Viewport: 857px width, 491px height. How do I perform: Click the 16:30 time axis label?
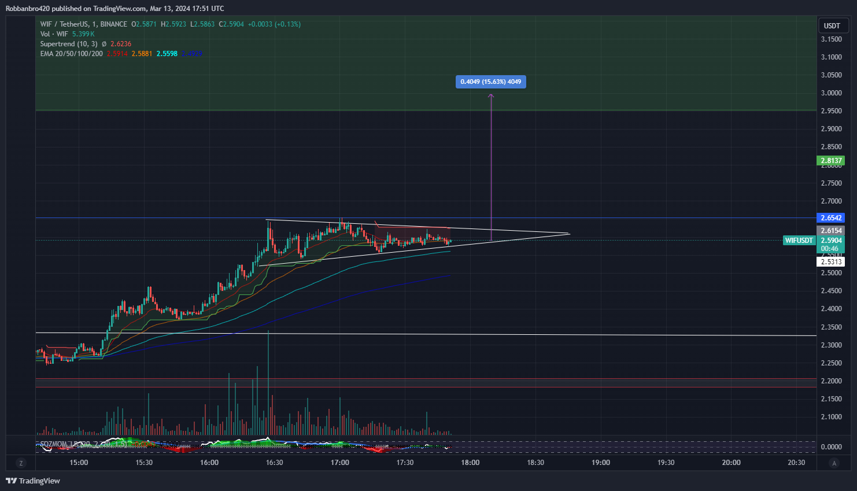pyautogui.click(x=275, y=463)
